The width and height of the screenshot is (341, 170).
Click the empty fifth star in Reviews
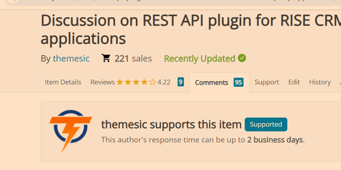pos(152,82)
